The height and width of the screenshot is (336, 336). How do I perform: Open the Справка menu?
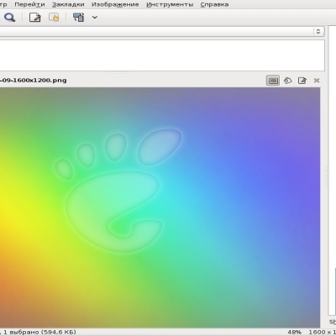(214, 4)
